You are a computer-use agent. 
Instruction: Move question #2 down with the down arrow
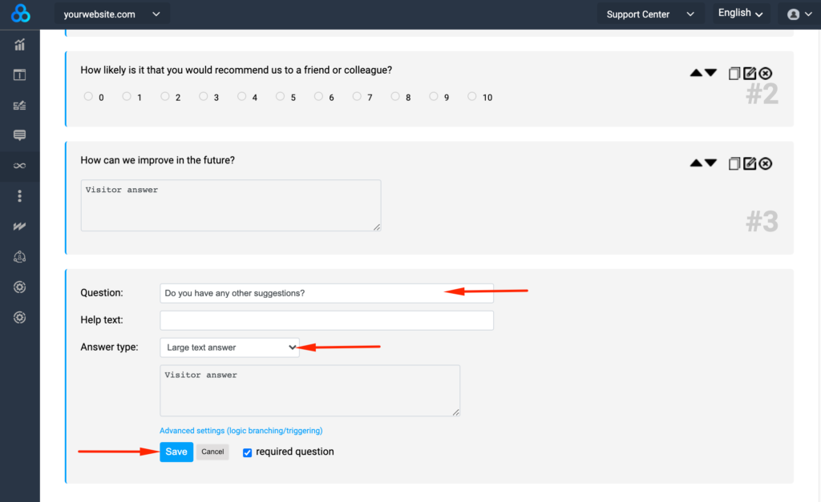(x=710, y=73)
